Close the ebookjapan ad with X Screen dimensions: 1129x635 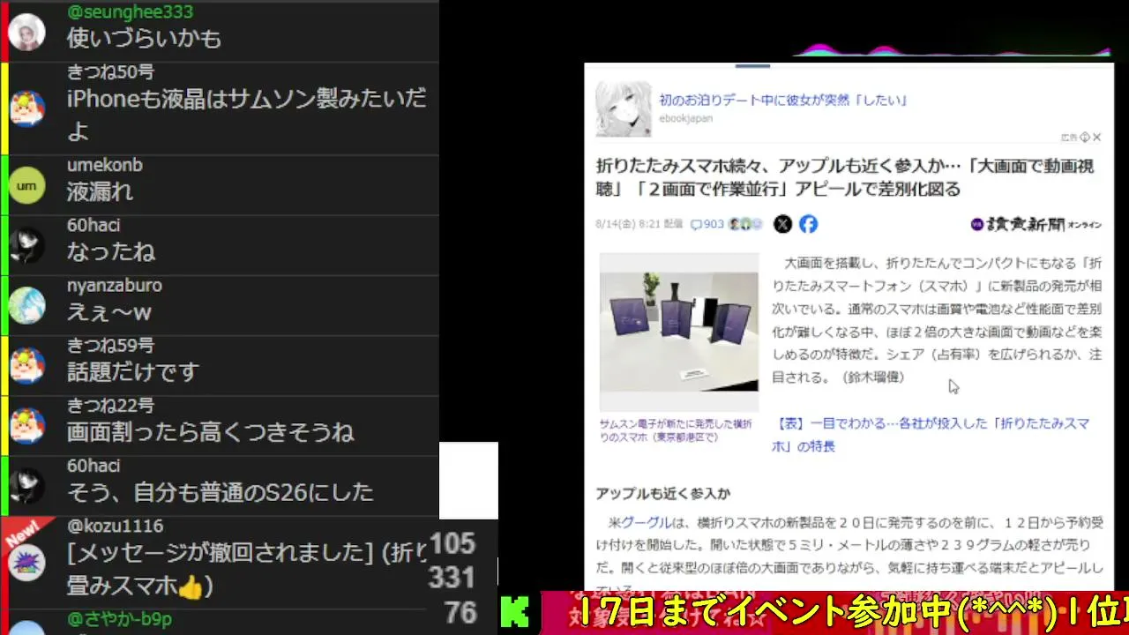1096,138
